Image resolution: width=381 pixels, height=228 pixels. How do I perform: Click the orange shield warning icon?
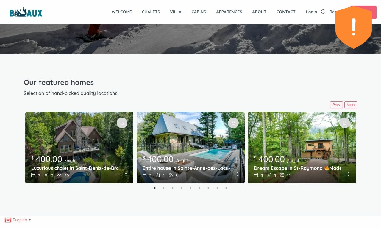click(x=354, y=27)
